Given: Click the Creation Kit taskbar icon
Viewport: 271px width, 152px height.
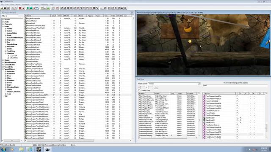Looking at the screenshot, I should pyautogui.click(x=47, y=149).
